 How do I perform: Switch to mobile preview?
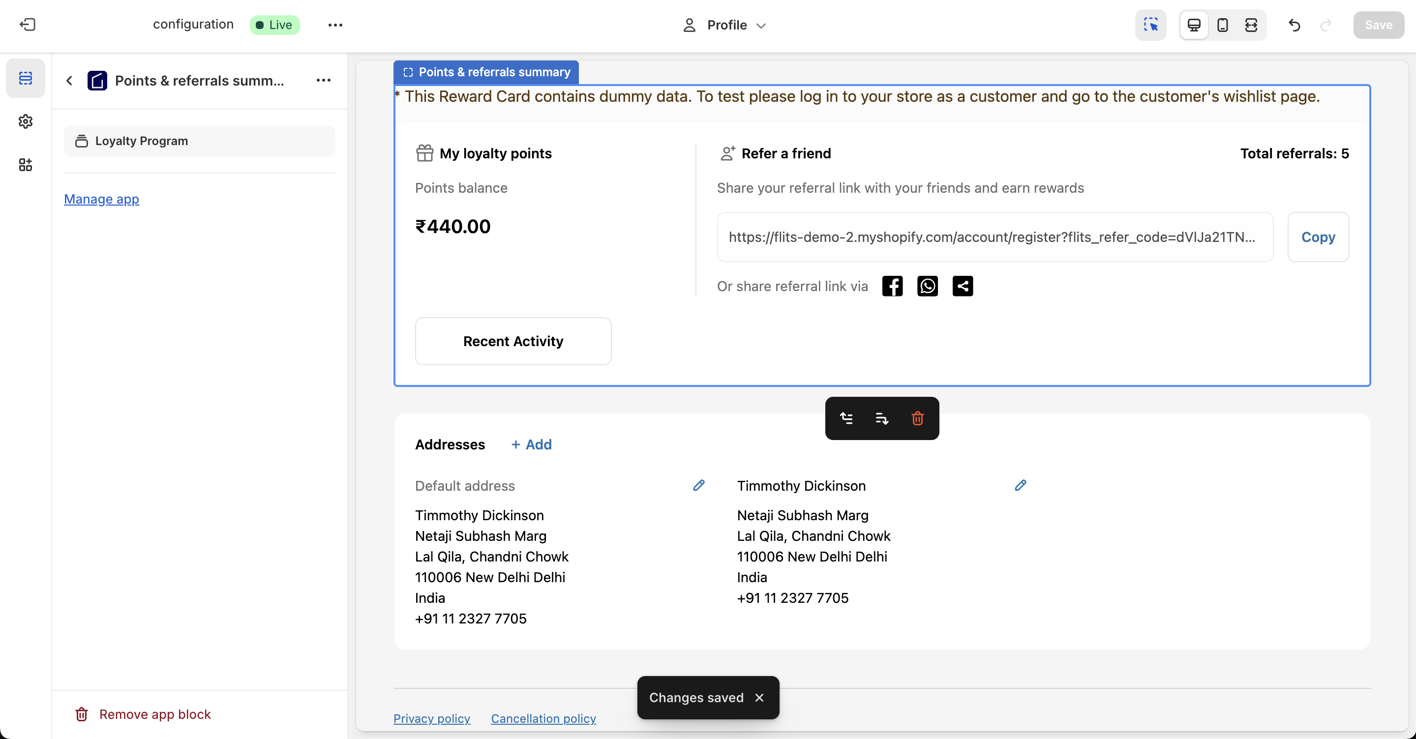(1223, 25)
